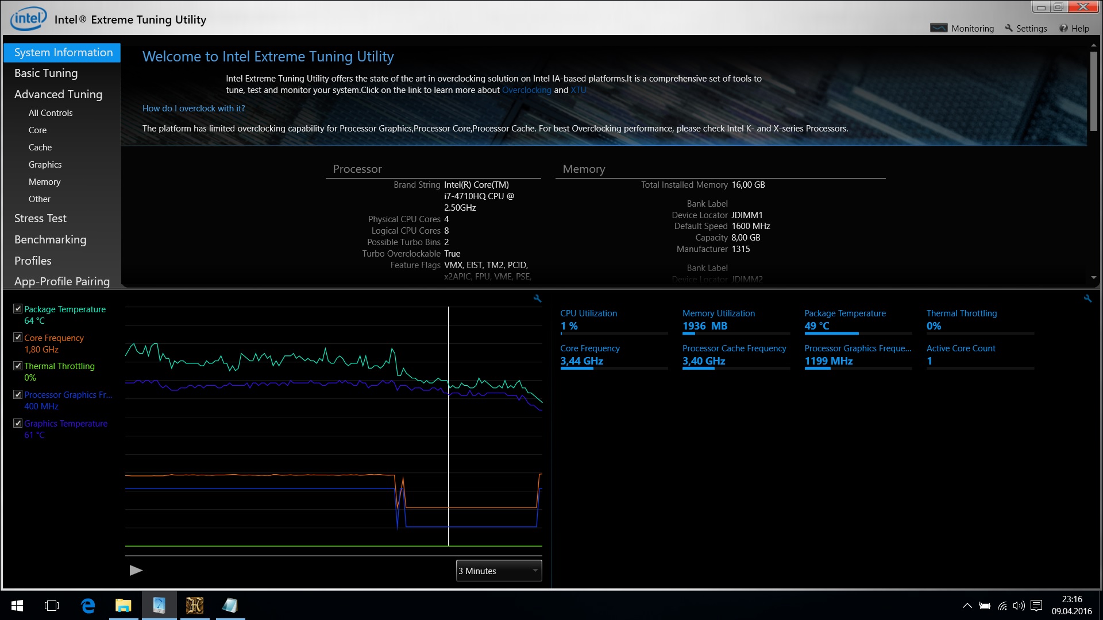The image size is (1103, 620).
Task: Open App-Profile Pairing section
Action: point(62,281)
